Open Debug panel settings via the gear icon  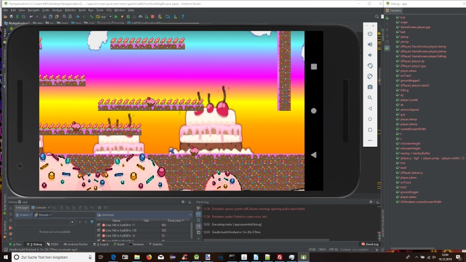click(184, 202)
